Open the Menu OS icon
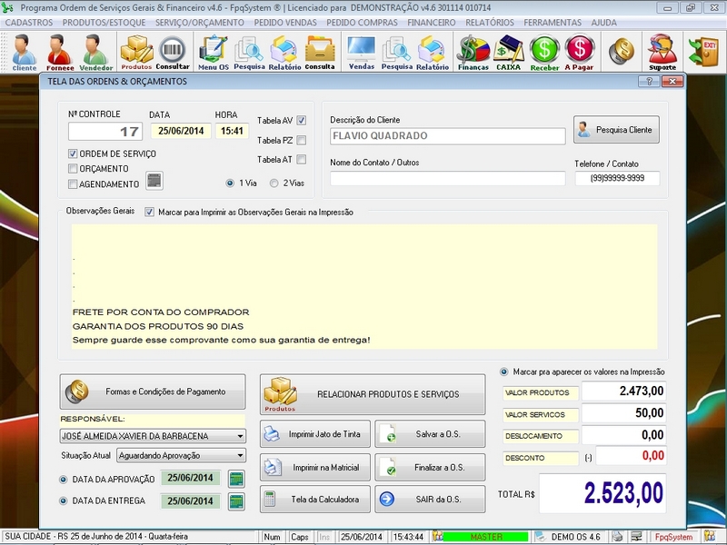This screenshot has height=545, width=727. click(x=211, y=50)
